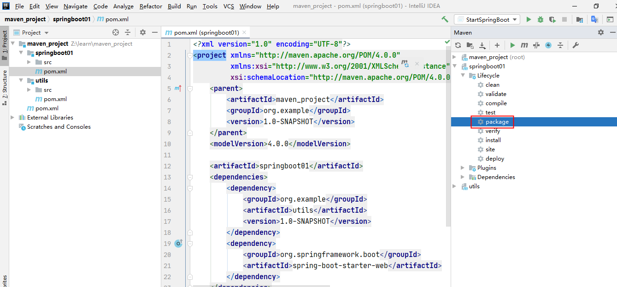This screenshot has height=287, width=617.
Task: Click the gutter icon on line 19
Action: [x=178, y=243]
